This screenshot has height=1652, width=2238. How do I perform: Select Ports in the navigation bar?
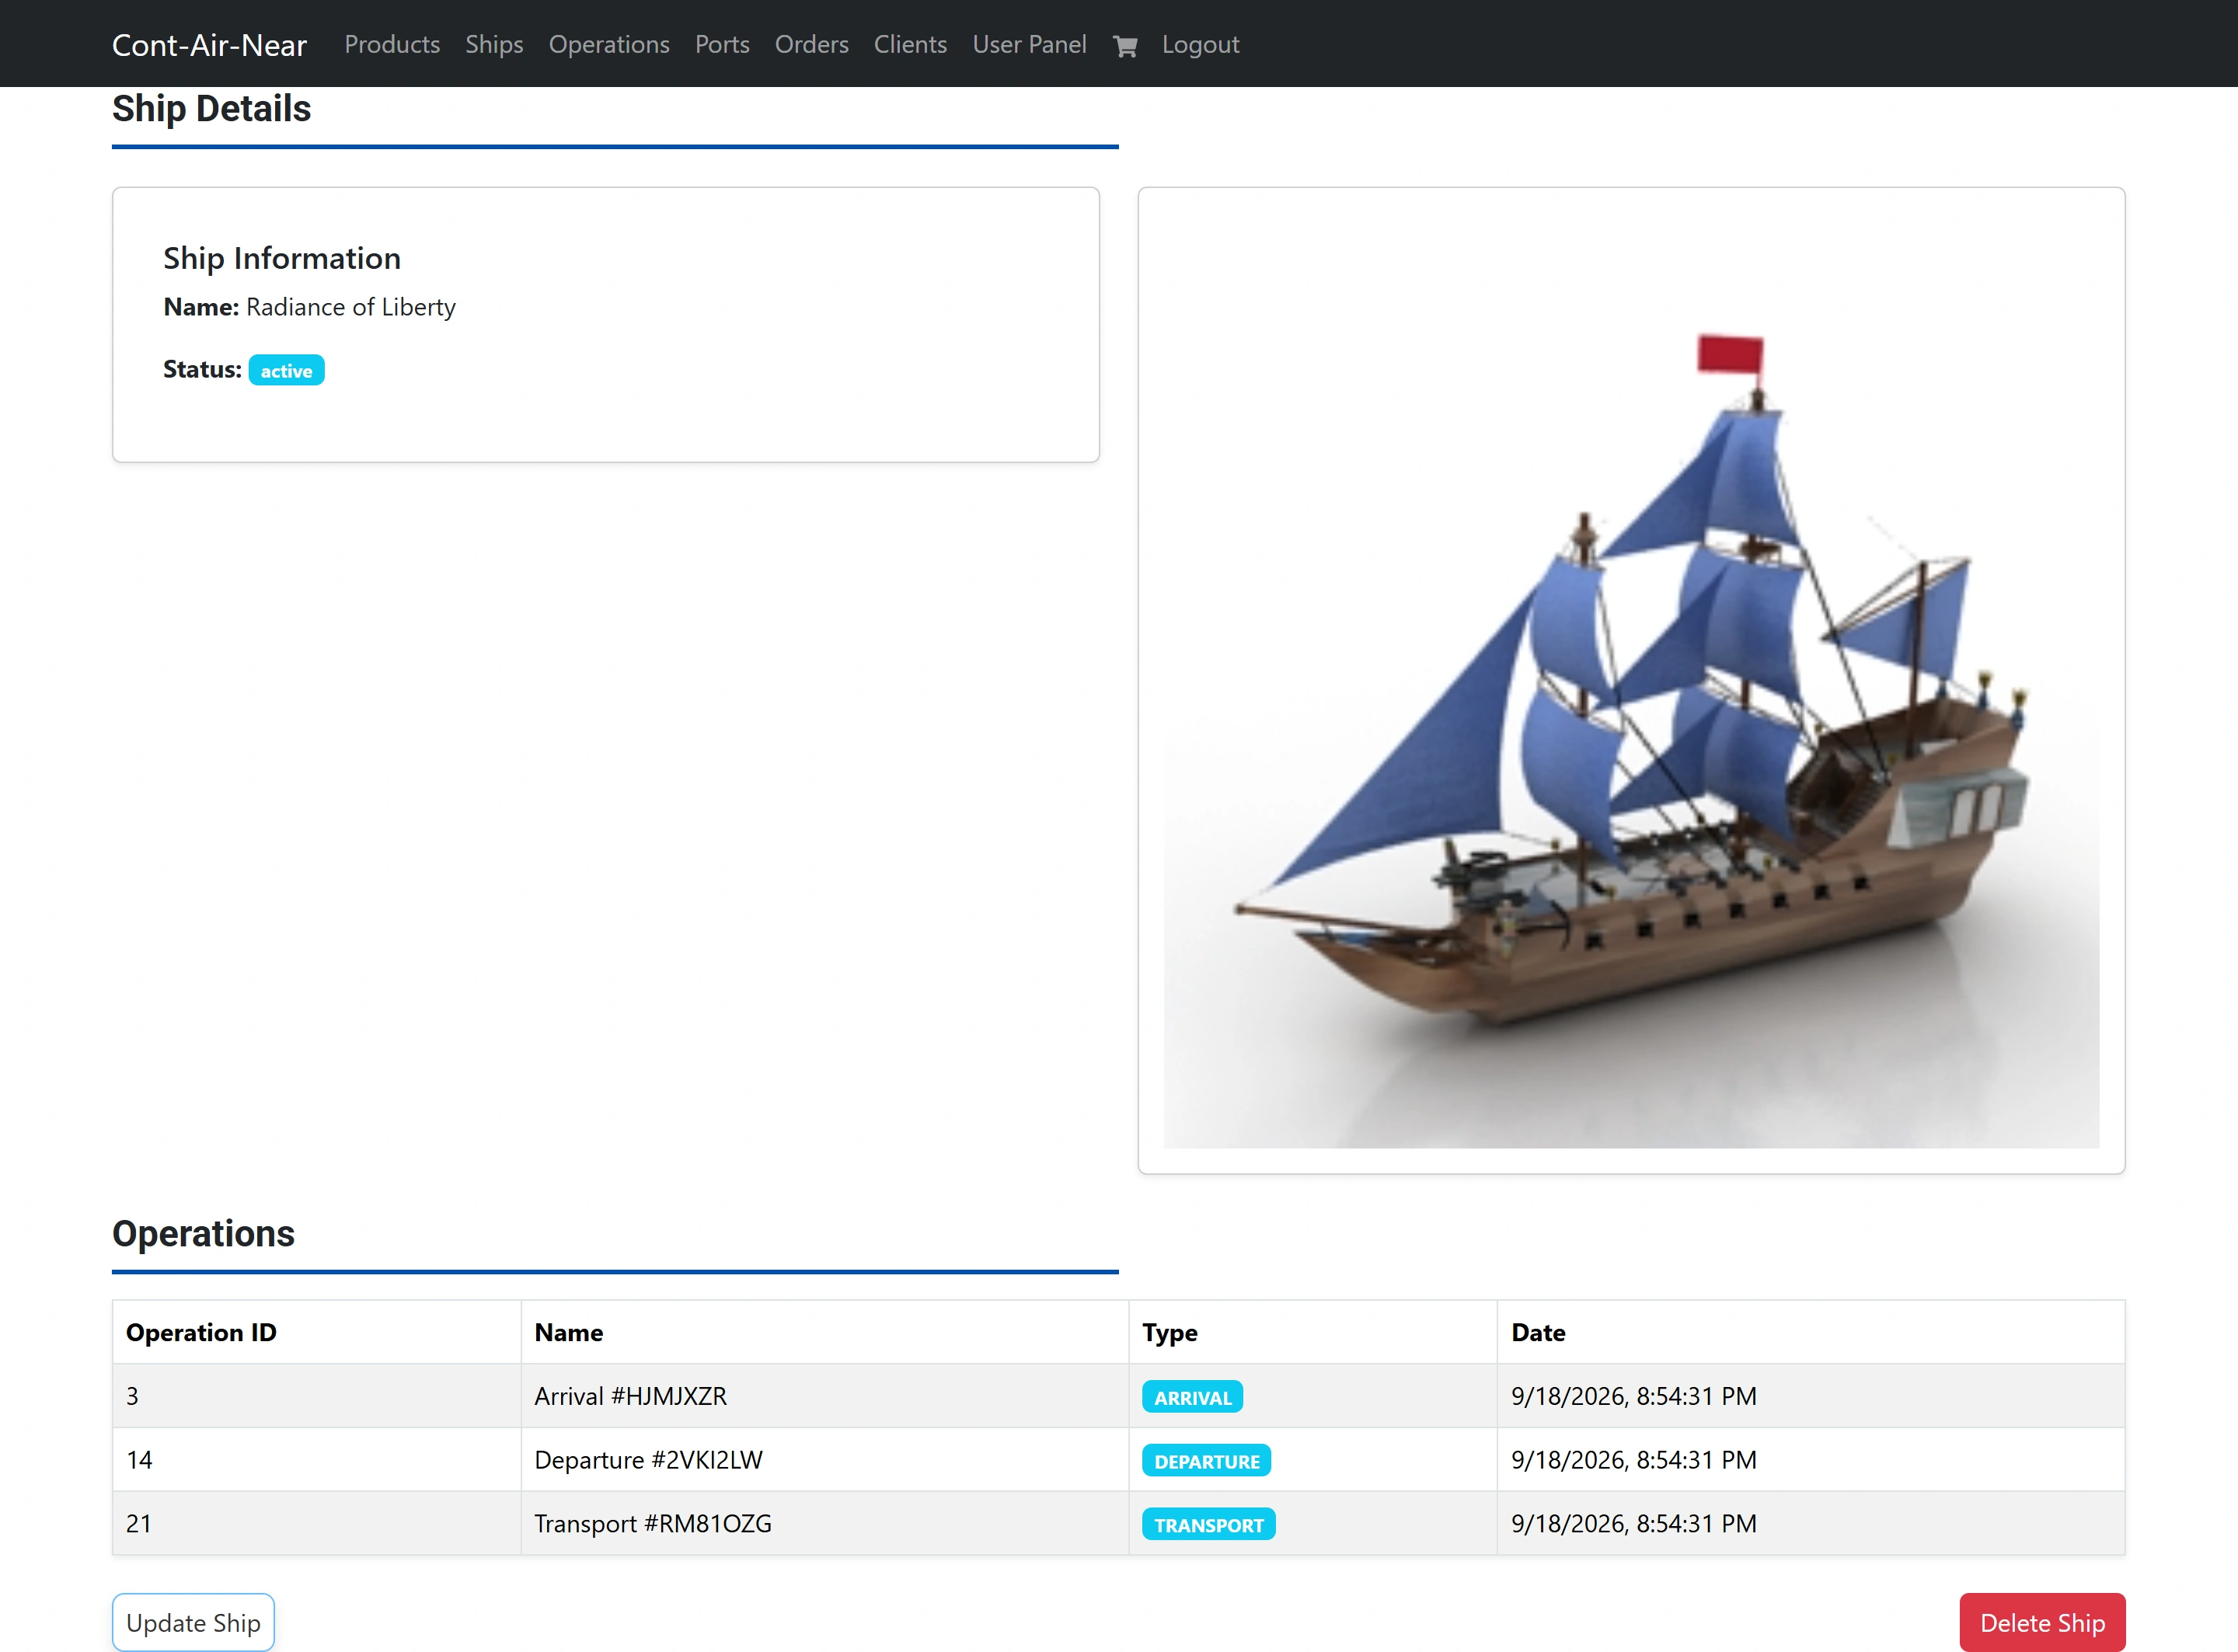722,45
